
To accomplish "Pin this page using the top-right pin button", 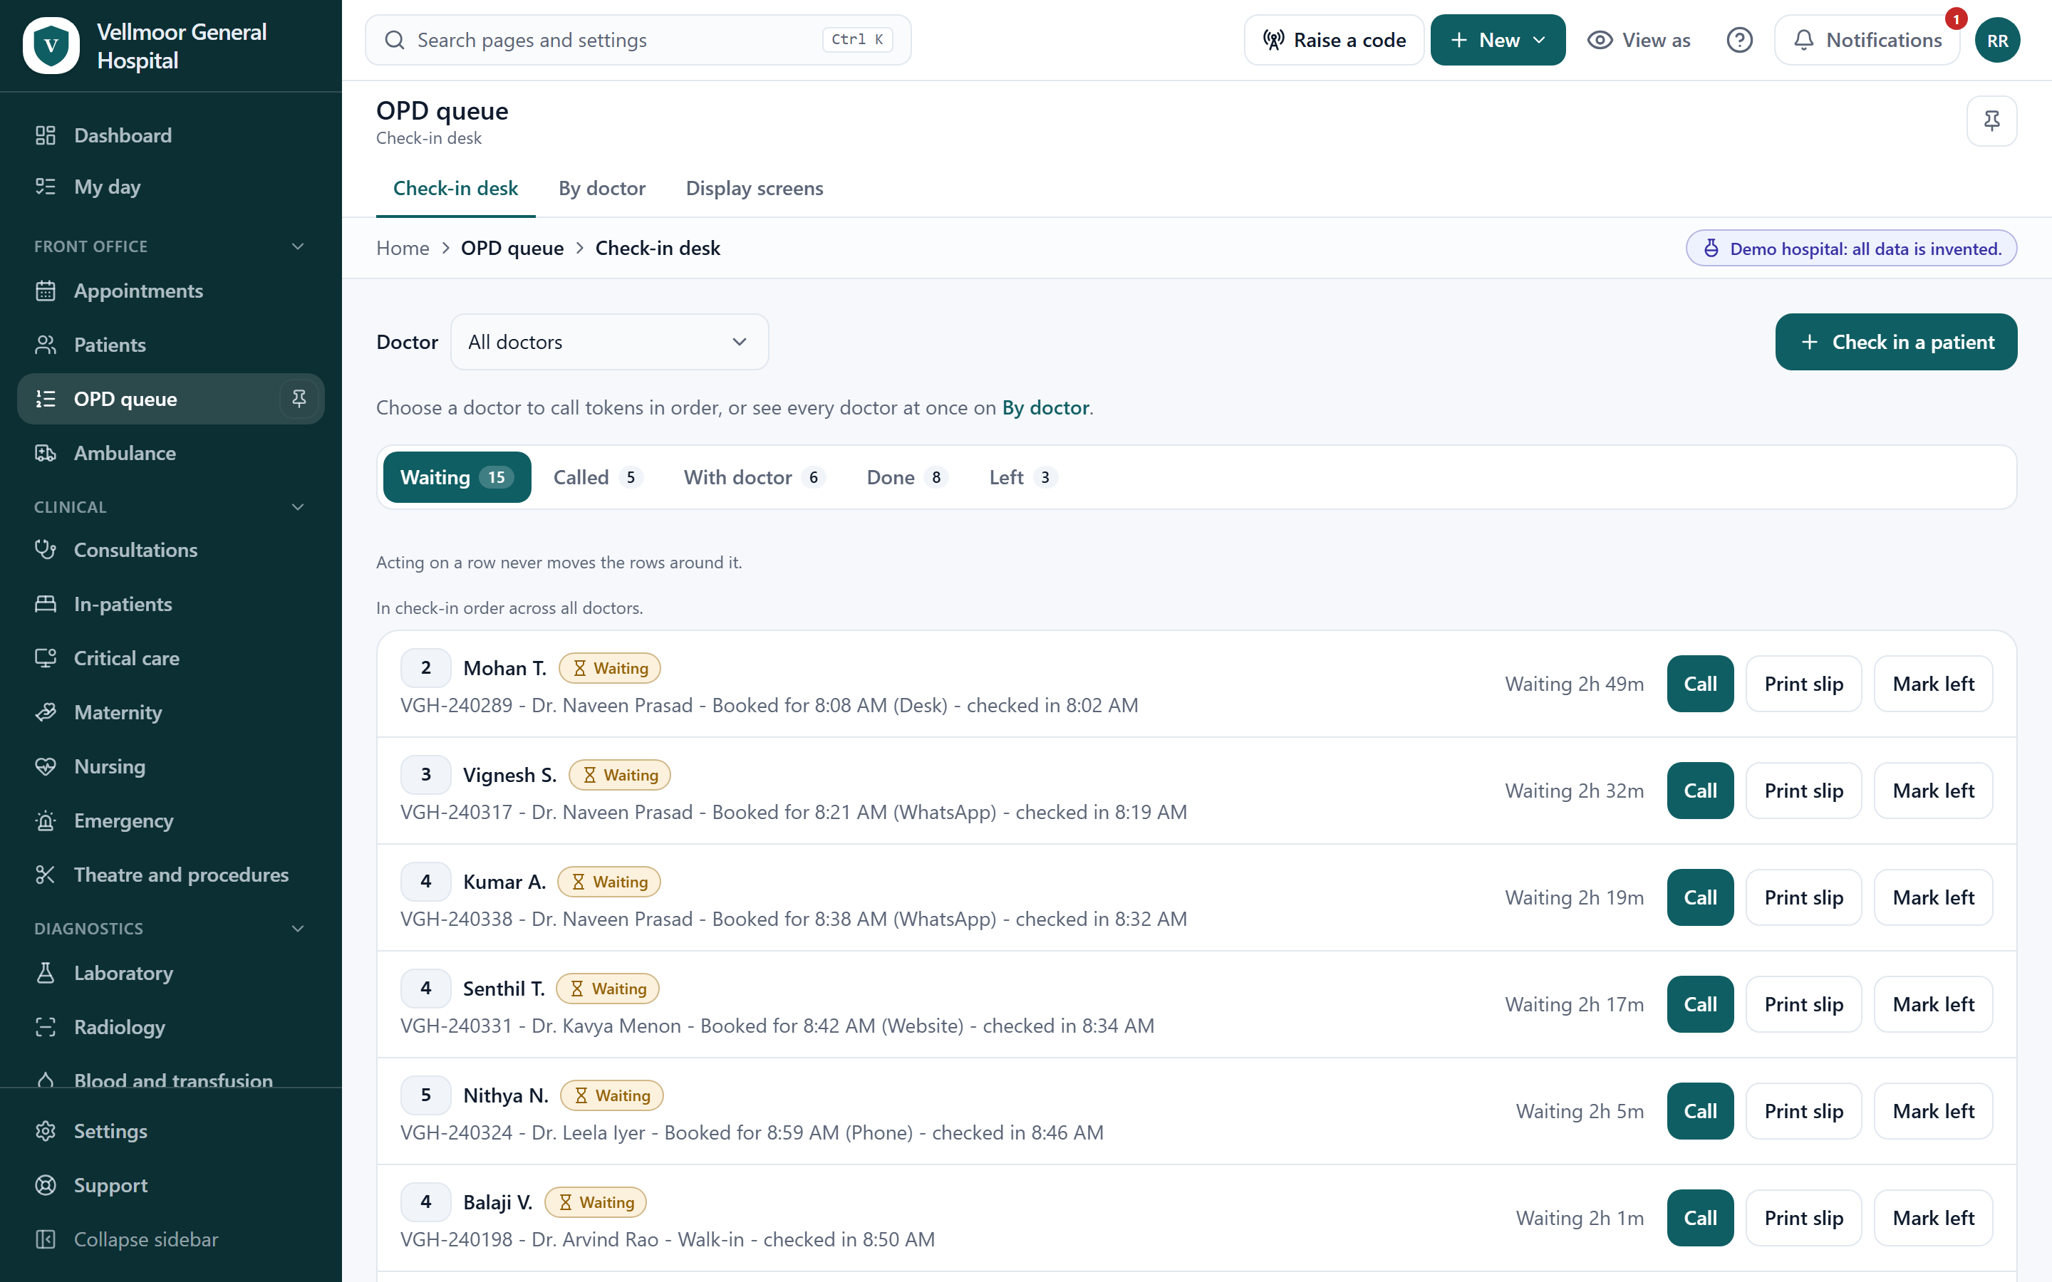I will pos(1992,120).
